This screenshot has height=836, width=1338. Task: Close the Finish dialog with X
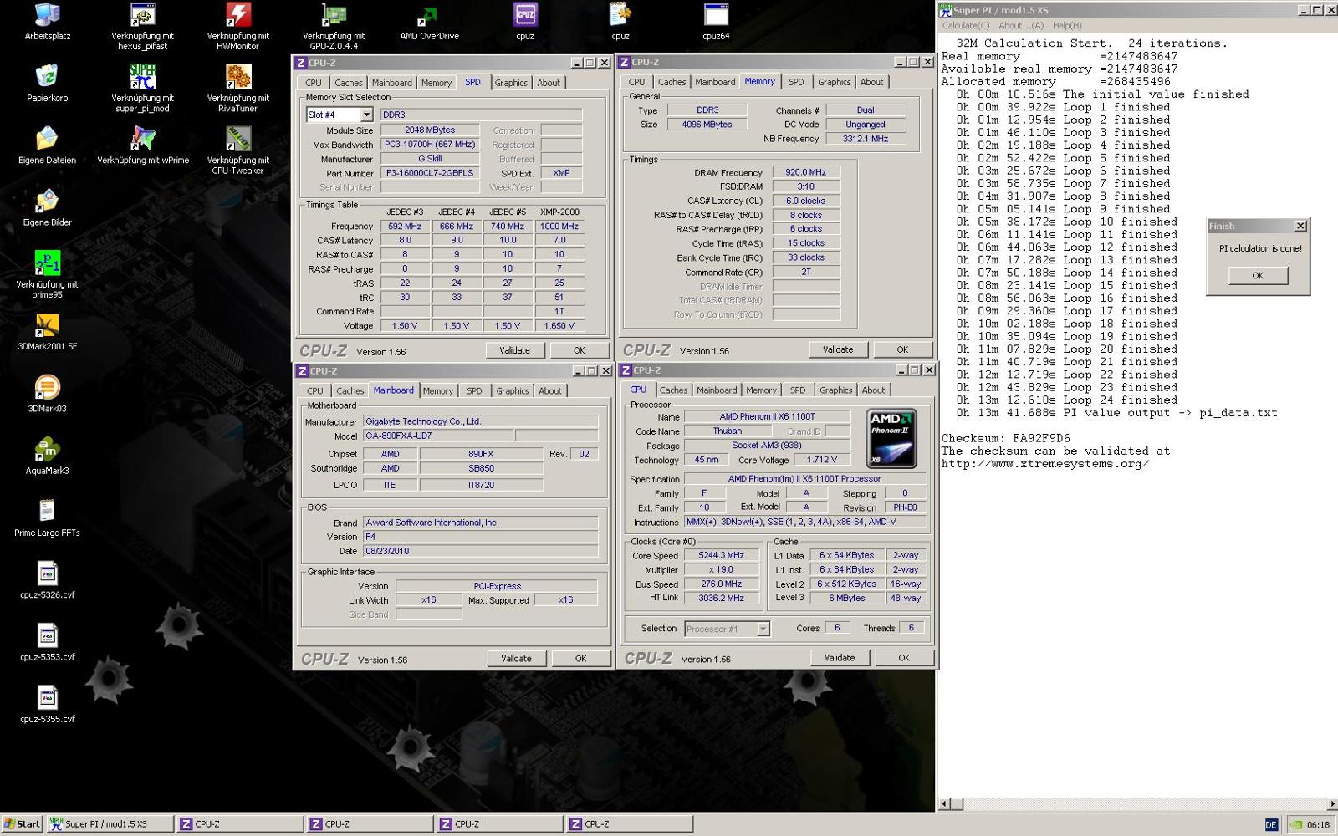1300,226
